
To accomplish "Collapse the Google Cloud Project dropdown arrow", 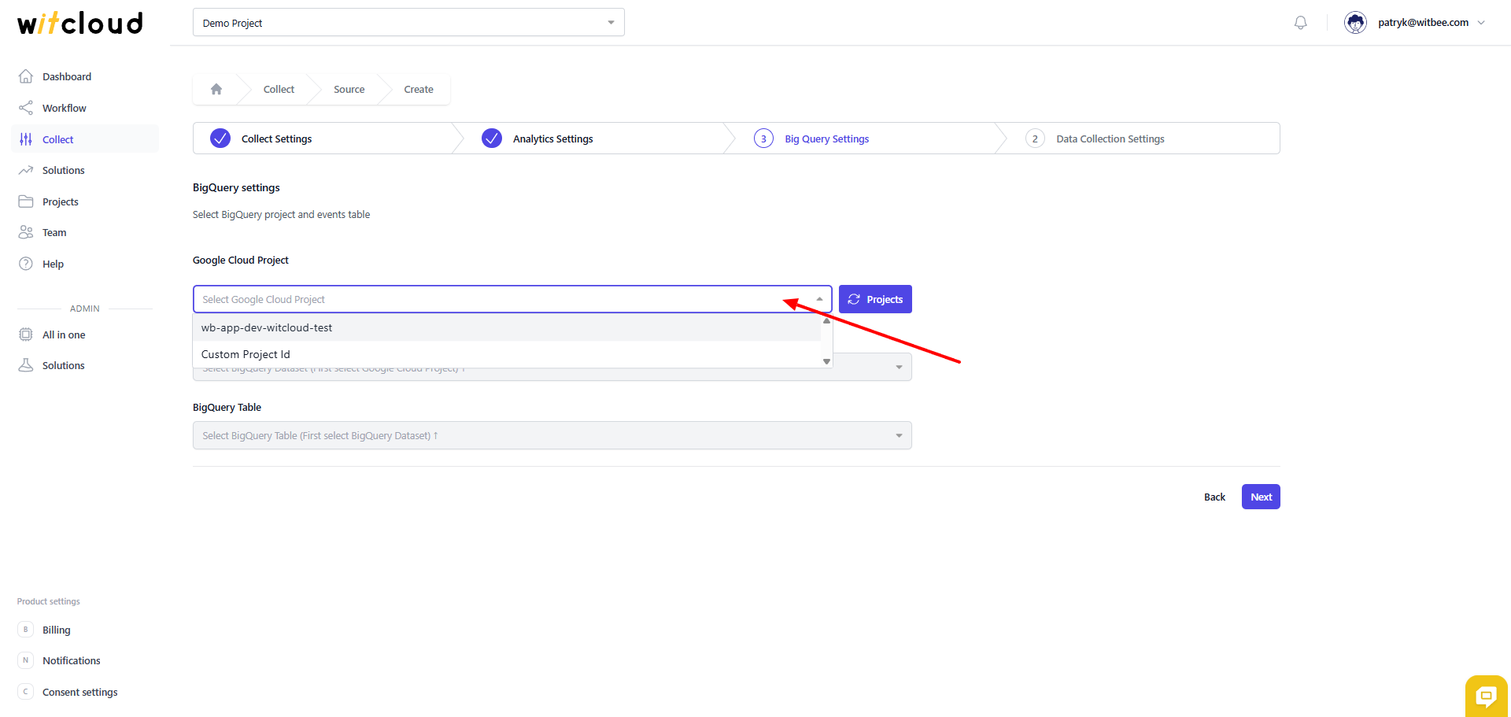I will (819, 299).
